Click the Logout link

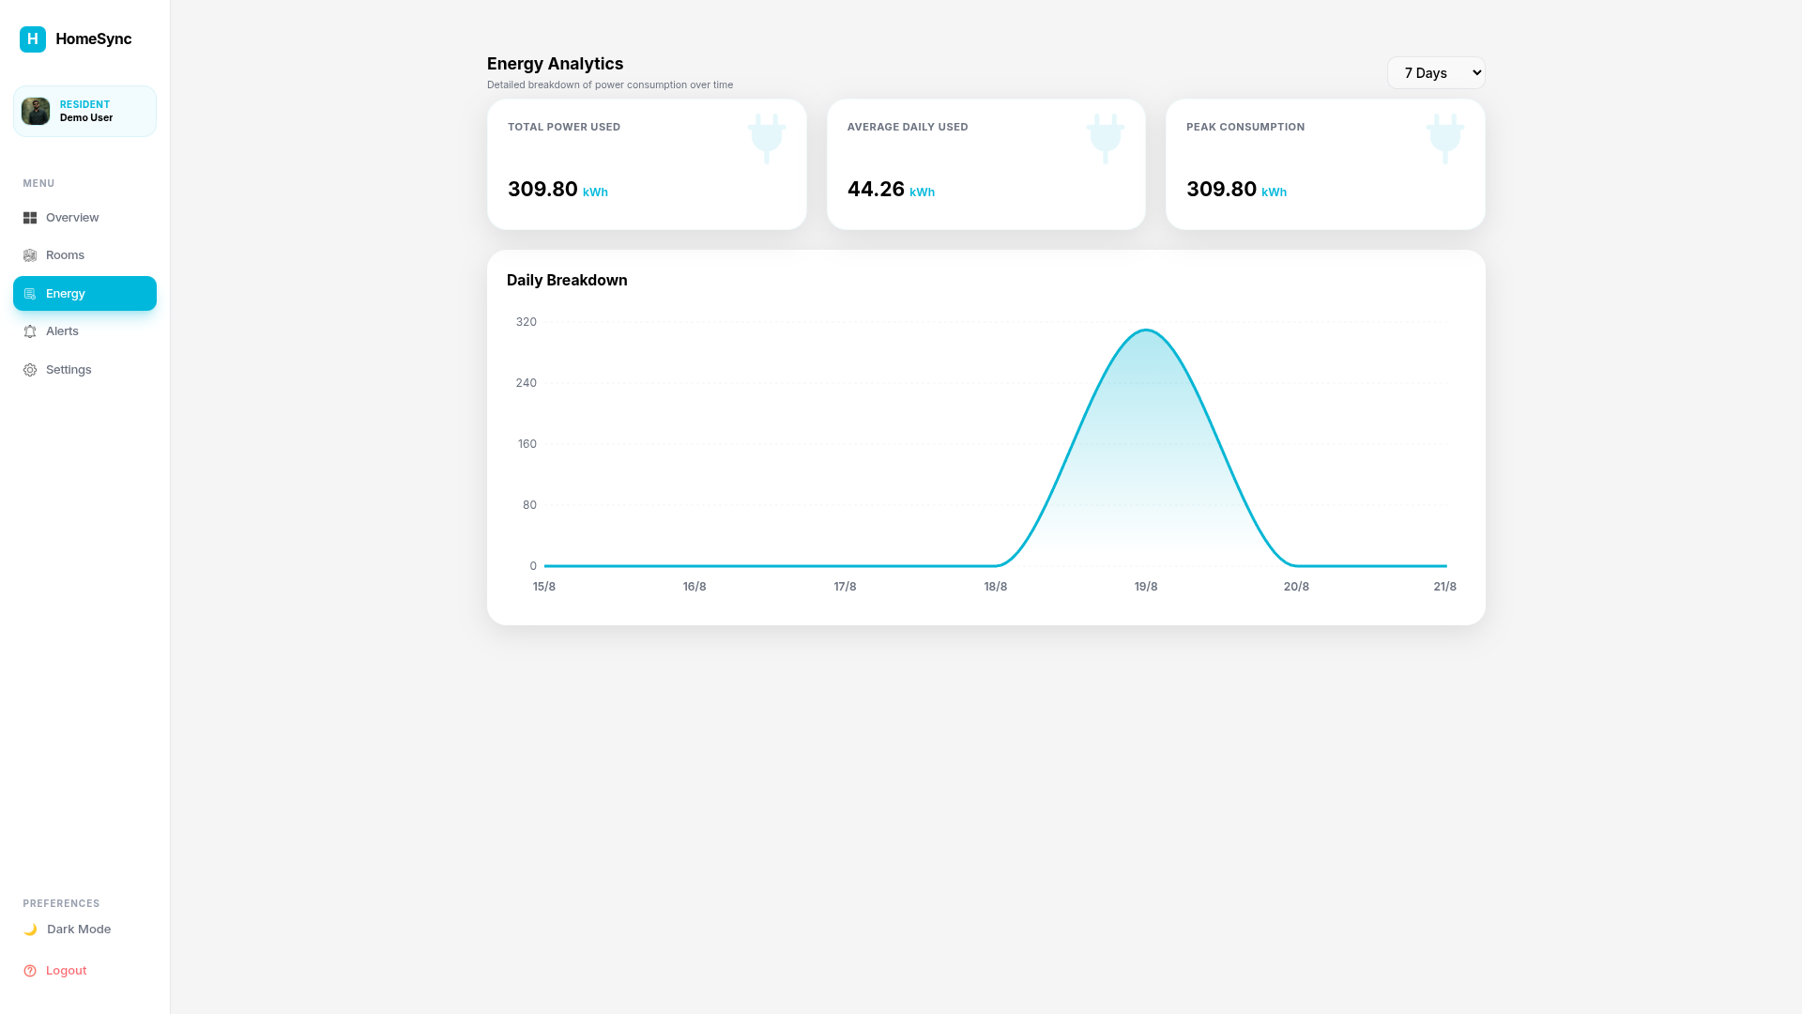pyautogui.click(x=84, y=971)
